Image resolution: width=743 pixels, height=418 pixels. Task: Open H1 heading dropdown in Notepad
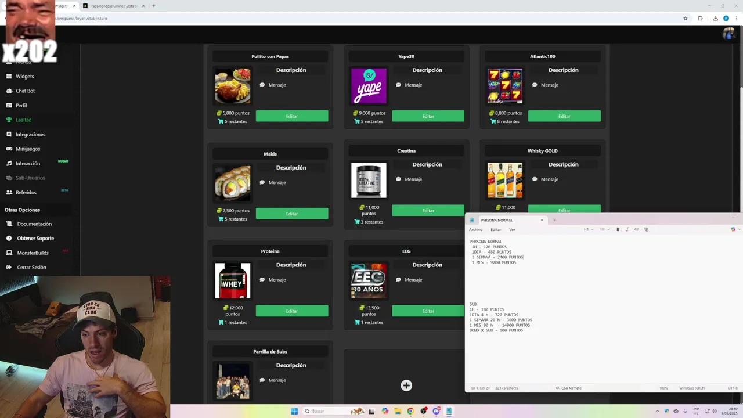click(589, 229)
